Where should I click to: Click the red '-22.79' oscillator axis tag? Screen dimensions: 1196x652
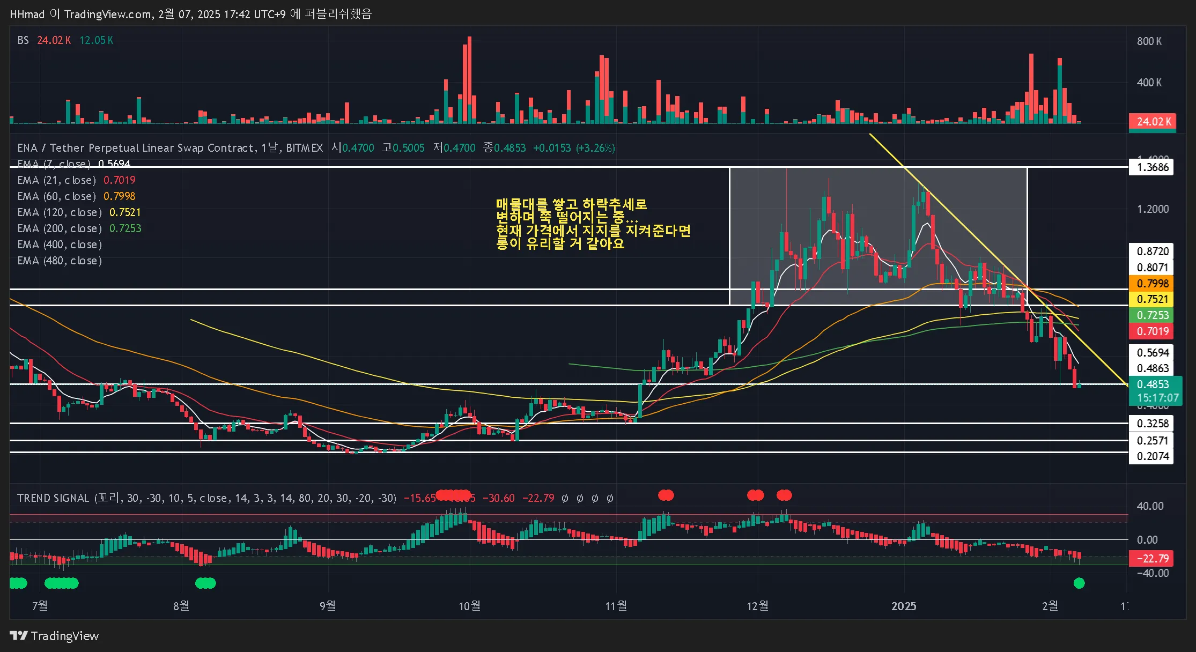tap(1151, 559)
